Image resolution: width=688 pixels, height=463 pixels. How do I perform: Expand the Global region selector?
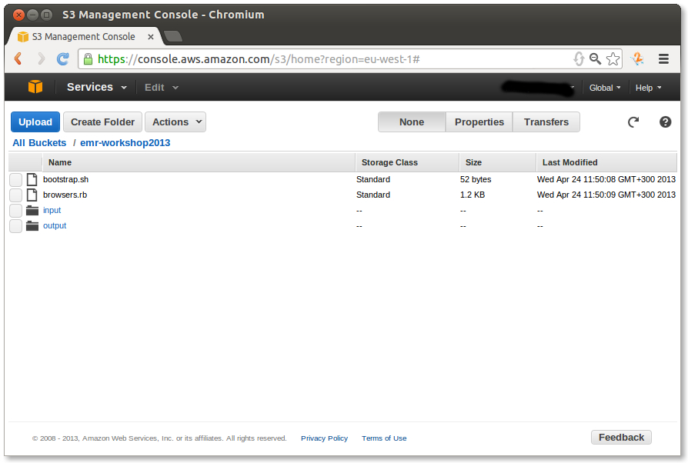[x=605, y=88]
